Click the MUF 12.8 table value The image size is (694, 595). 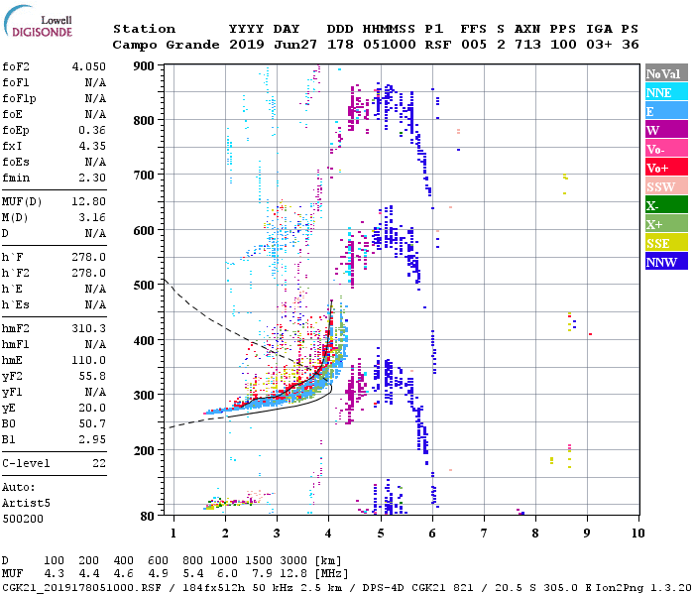[293, 574]
